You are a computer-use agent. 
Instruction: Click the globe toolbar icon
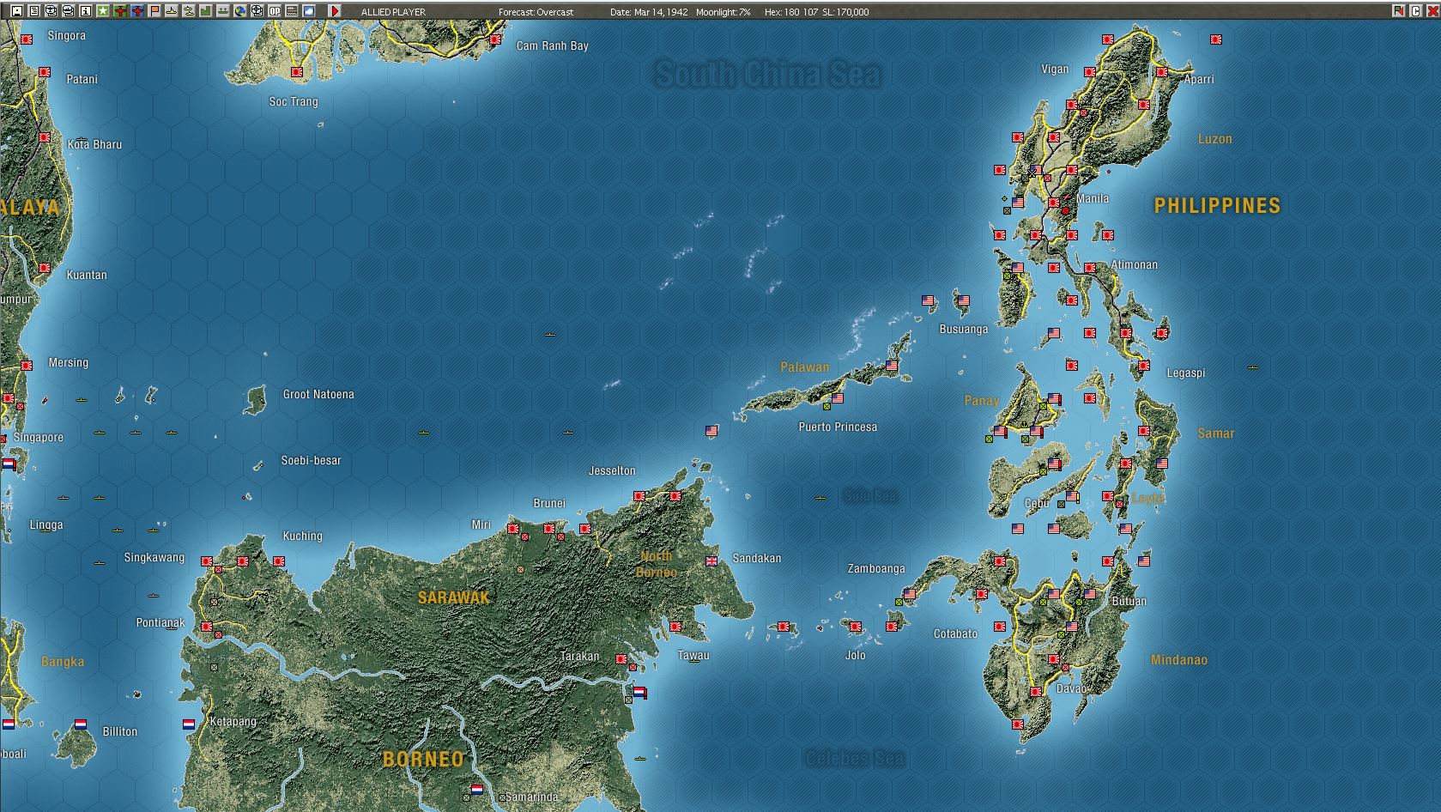240,11
